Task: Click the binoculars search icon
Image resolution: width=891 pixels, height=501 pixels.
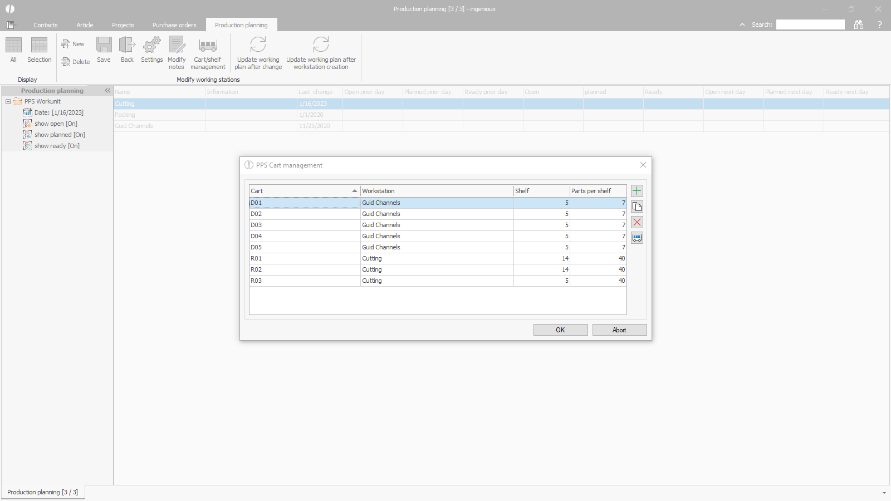Action: 859,24
